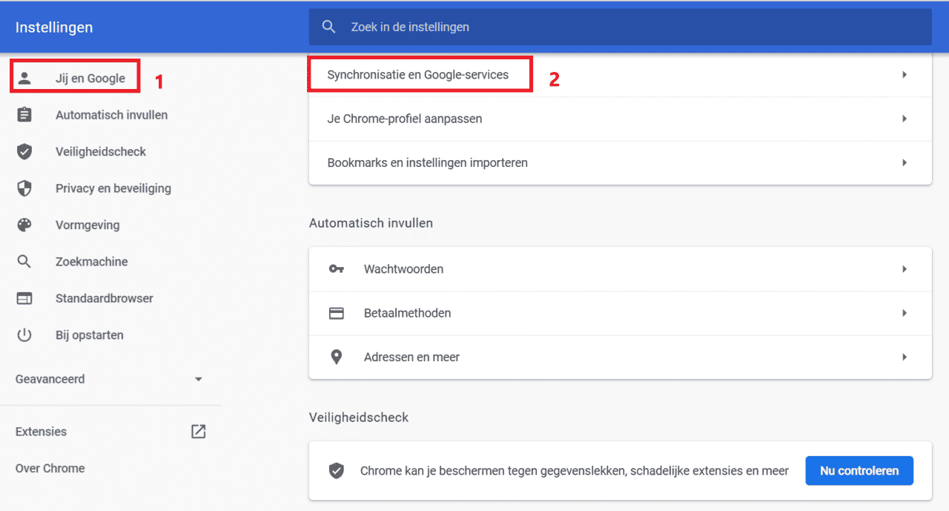Click the Chrome kan je beschermen message text
Viewport: 949px width, 511px height.
point(575,471)
